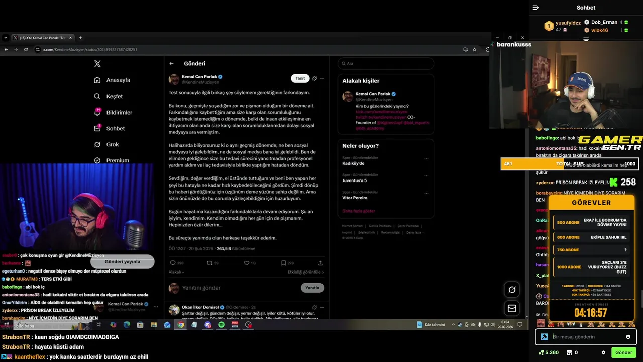The width and height of the screenshot is (643, 362).
Task: Click the Ara search field on X
Action: [386, 63]
